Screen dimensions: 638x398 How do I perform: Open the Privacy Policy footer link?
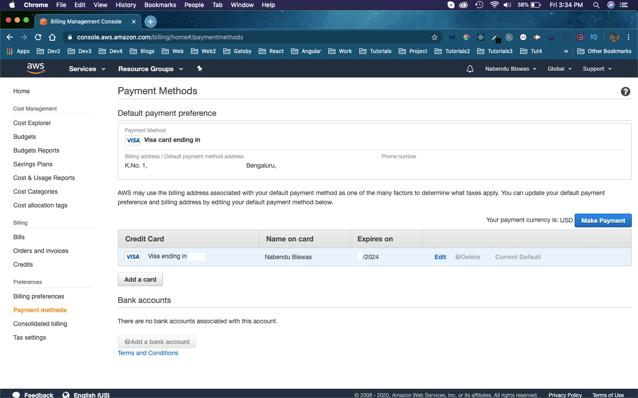click(565, 395)
